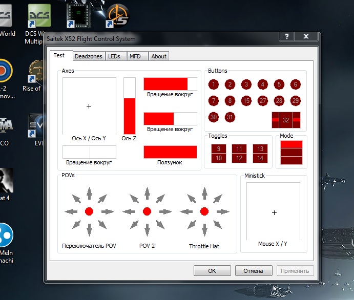Screen dimensions: 354x300
Task: Click the Mouse X / Y ministick box
Action: tap(274, 211)
